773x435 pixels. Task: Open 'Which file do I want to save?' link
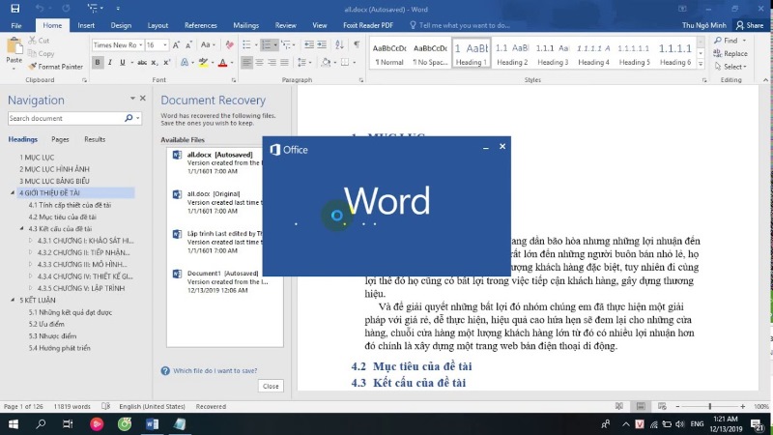point(215,371)
